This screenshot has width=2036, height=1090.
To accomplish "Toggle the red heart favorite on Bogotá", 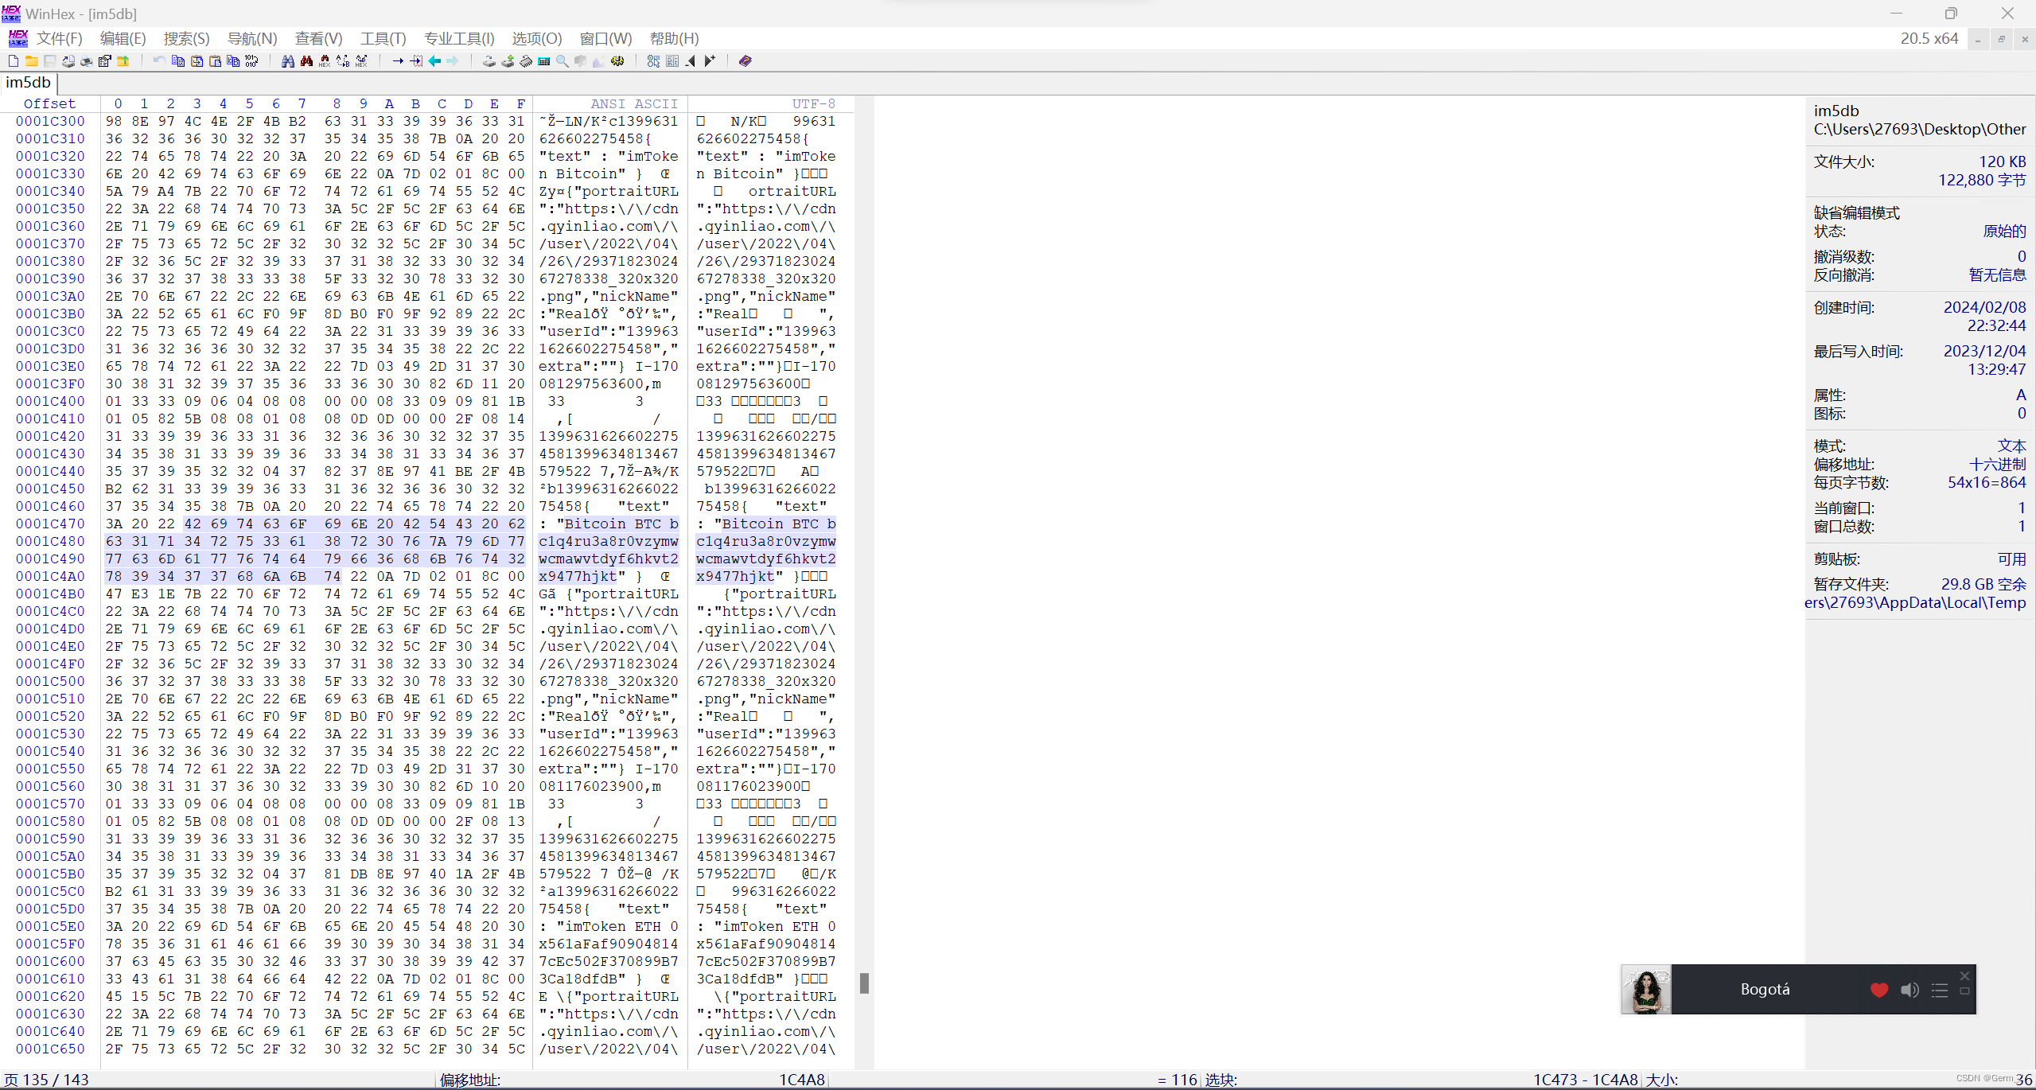I will click(x=1879, y=990).
